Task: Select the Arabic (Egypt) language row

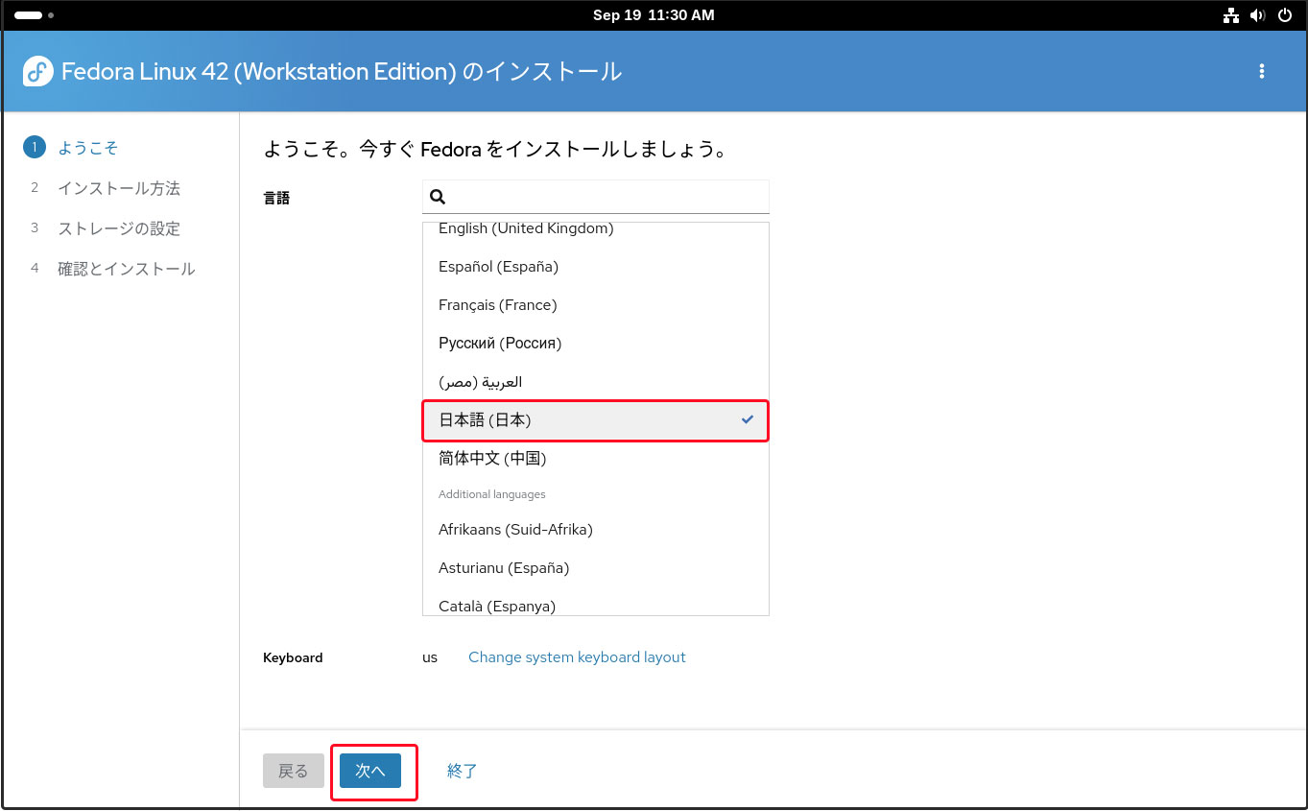Action: [596, 382]
